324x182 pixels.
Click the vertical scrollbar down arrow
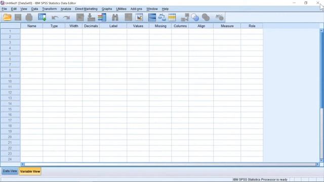(x=321, y=160)
